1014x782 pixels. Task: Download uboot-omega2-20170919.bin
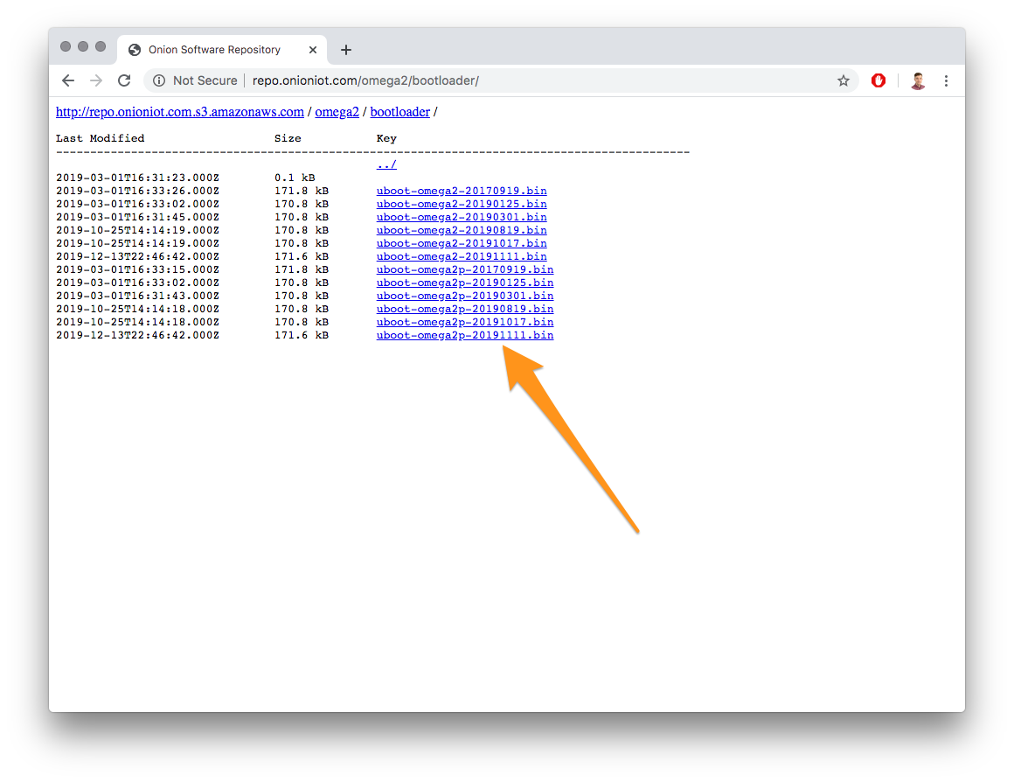[462, 191]
